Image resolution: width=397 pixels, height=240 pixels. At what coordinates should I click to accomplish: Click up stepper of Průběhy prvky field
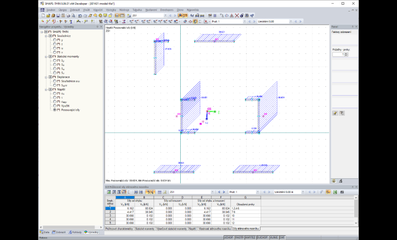pyautogui.click(x=346, y=53)
